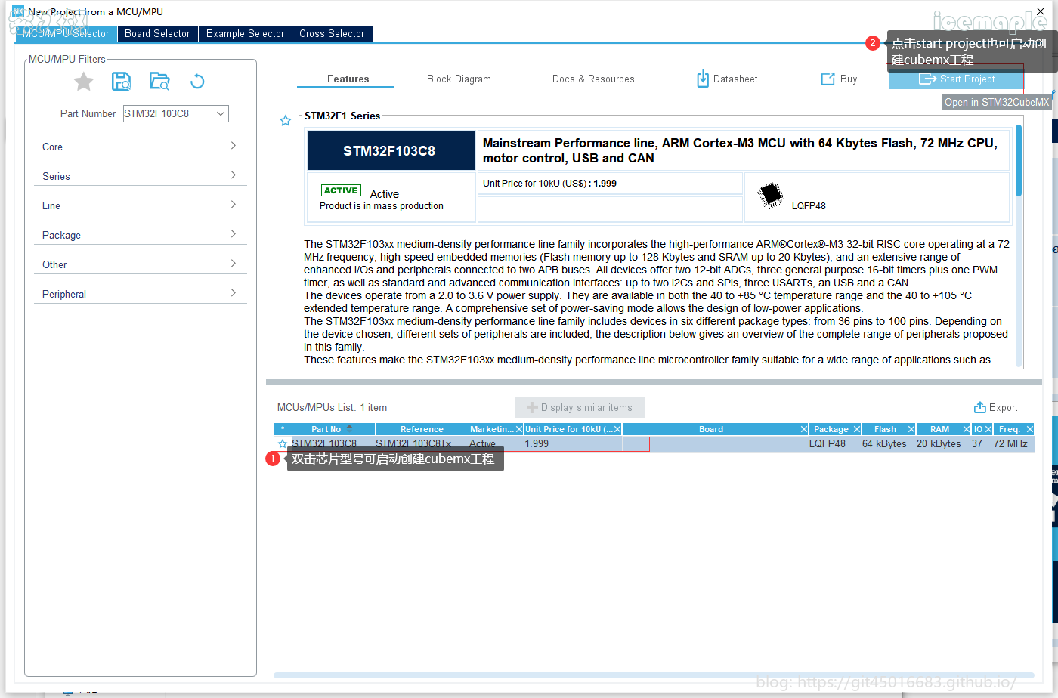The height and width of the screenshot is (698, 1058).
Task: Open the Features tab
Action: click(348, 79)
